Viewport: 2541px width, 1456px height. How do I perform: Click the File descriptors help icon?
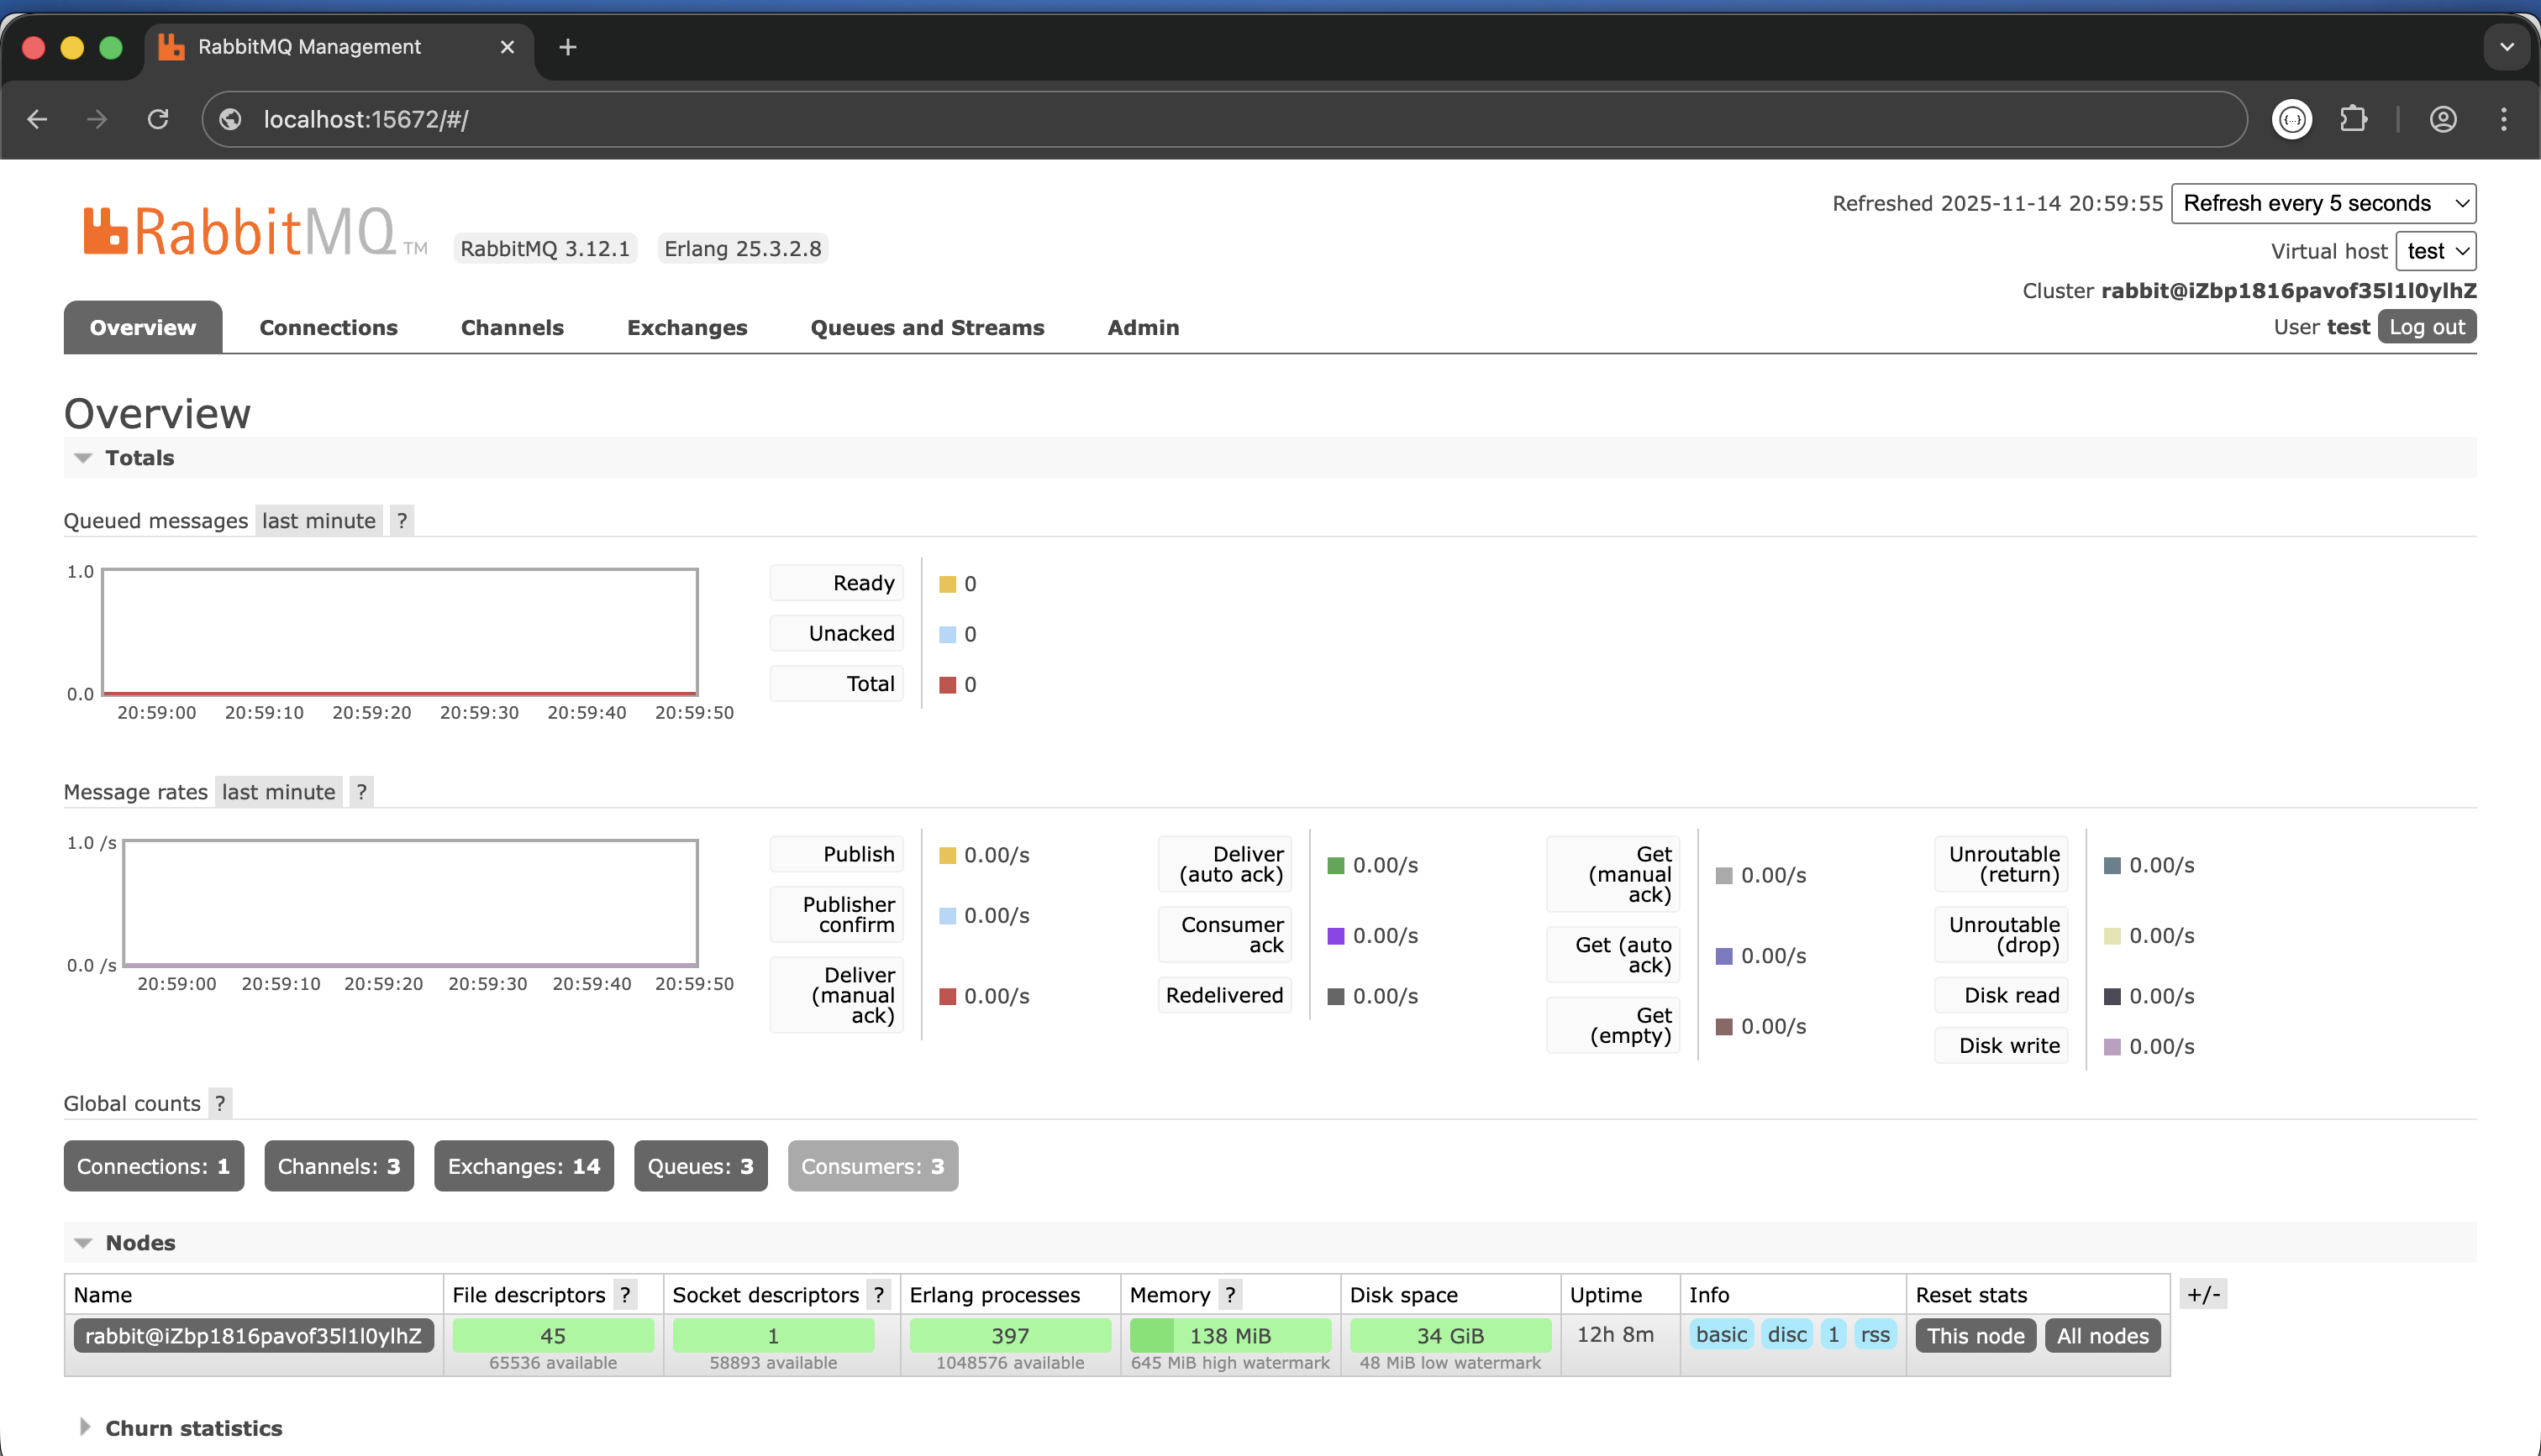[625, 1295]
